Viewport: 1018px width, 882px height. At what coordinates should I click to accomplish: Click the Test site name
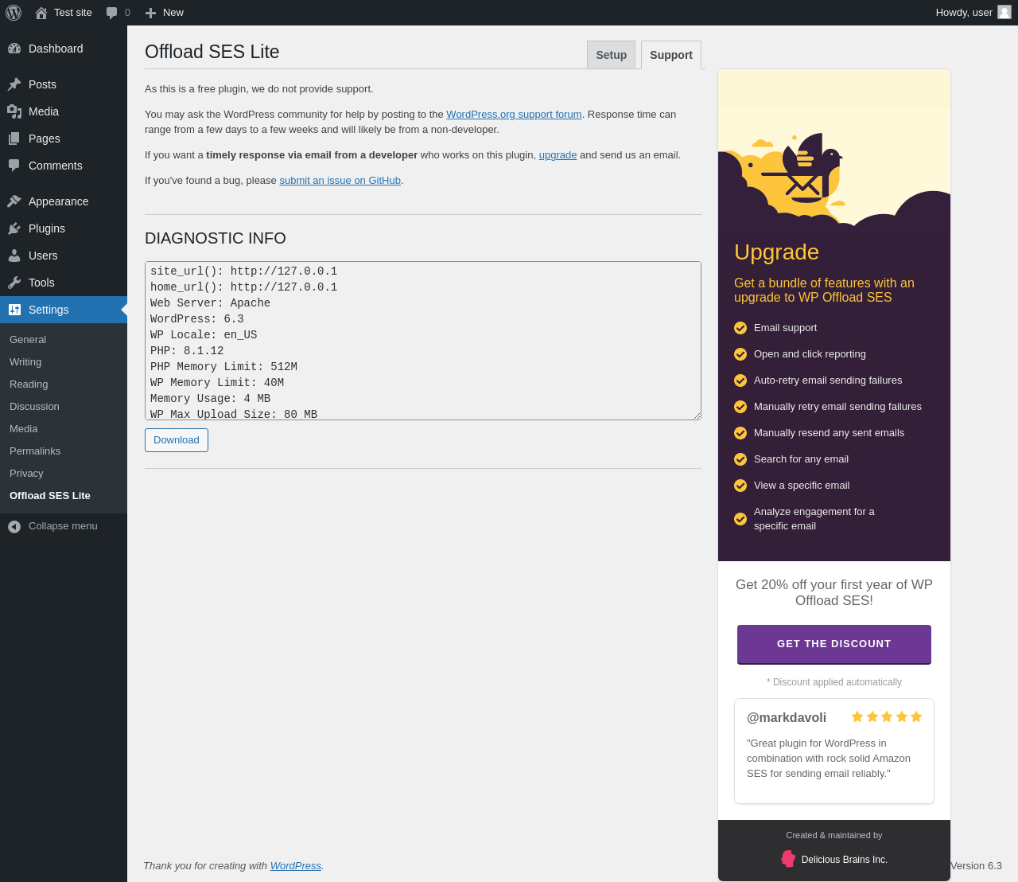73,13
